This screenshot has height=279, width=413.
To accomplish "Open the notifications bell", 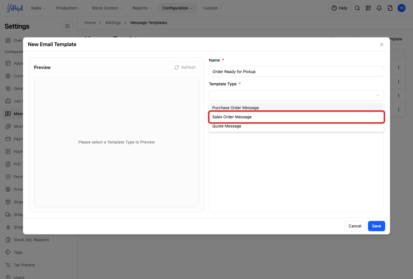I will point(379,8).
